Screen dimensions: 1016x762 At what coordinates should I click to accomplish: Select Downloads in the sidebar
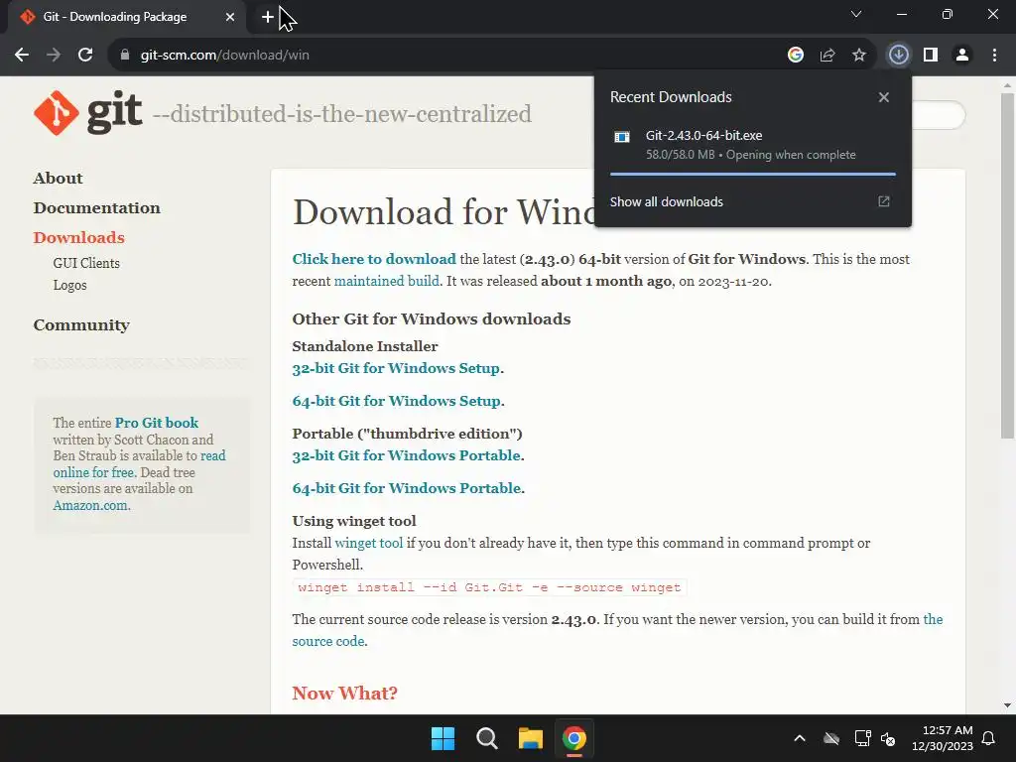click(x=79, y=238)
